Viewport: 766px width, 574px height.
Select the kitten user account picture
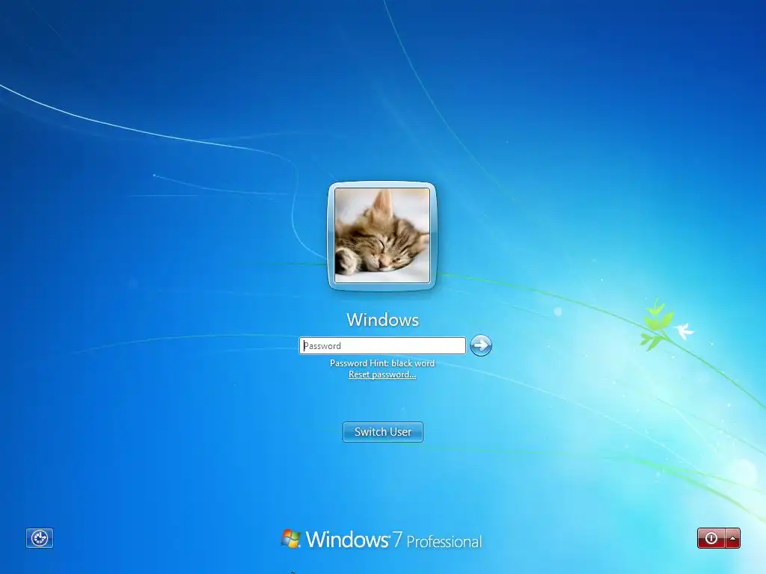pyautogui.click(x=382, y=235)
